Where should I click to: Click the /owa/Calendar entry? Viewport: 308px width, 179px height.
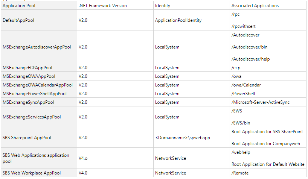pos(246,85)
